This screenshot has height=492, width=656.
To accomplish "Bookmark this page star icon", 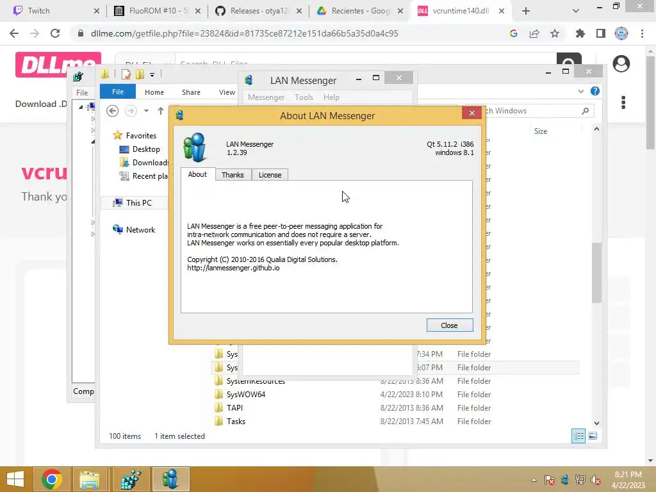I will 555,33.
